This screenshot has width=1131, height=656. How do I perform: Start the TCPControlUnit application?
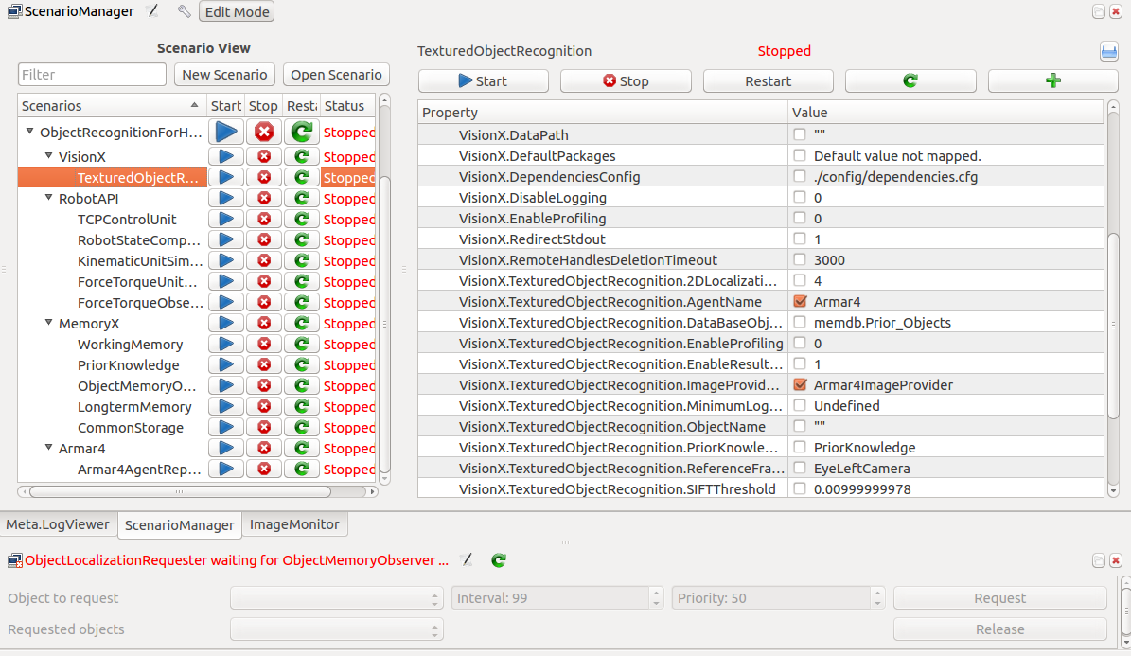coord(226,220)
